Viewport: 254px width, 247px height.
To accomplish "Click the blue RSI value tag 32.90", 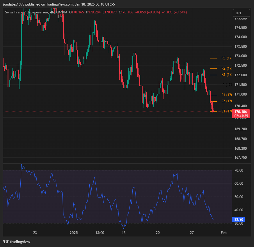I will point(239,219).
